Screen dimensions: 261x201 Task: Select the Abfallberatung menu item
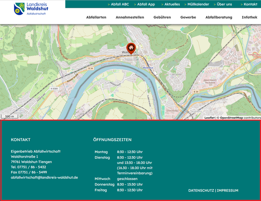point(218,17)
